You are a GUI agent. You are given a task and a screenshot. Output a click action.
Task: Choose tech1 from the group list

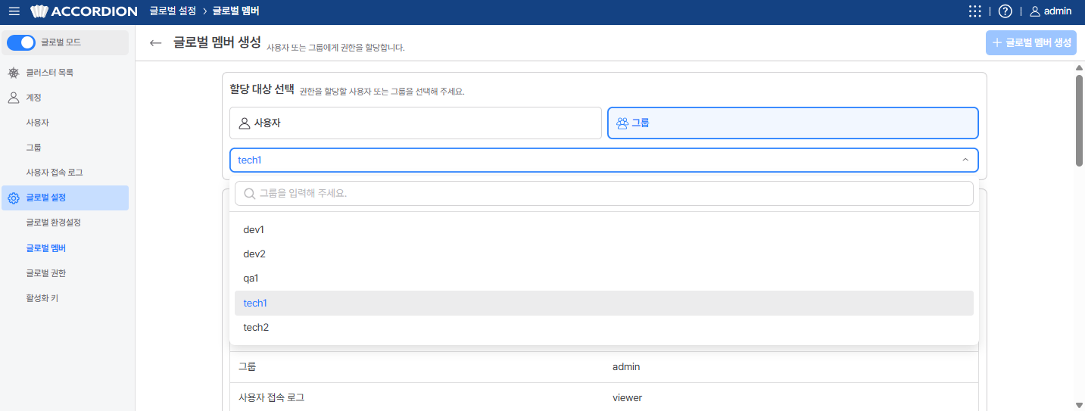603,303
